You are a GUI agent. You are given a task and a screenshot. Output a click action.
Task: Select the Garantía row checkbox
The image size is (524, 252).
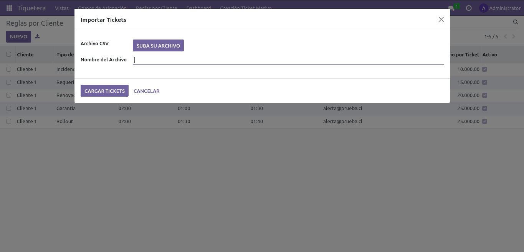[x=9, y=108]
